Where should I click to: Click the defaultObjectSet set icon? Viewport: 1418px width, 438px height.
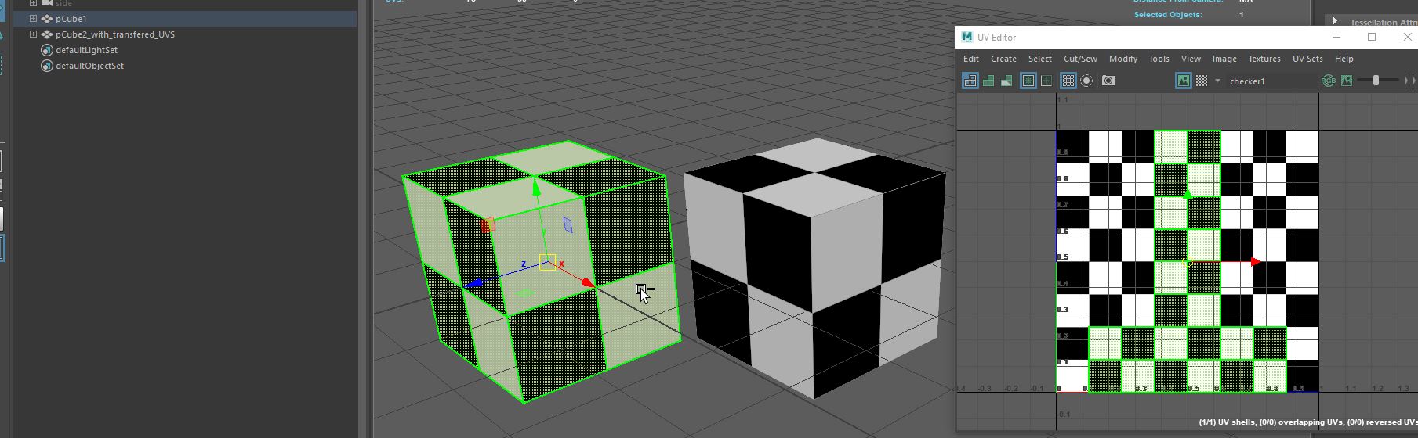[47, 66]
